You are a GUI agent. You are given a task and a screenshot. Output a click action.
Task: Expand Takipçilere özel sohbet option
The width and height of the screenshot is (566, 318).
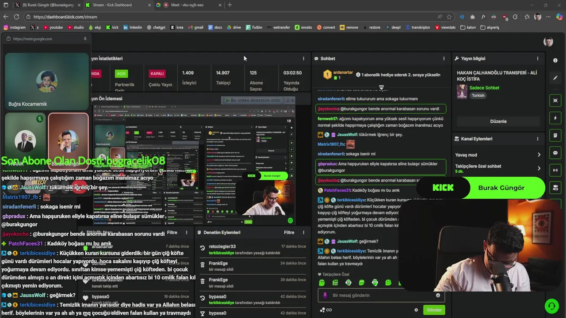click(x=498, y=168)
